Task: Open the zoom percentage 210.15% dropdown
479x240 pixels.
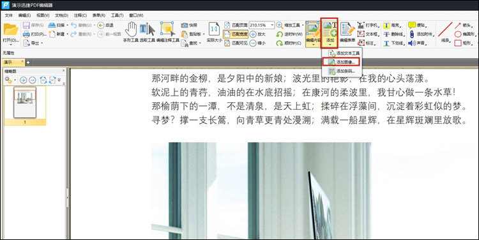Action: coord(272,25)
